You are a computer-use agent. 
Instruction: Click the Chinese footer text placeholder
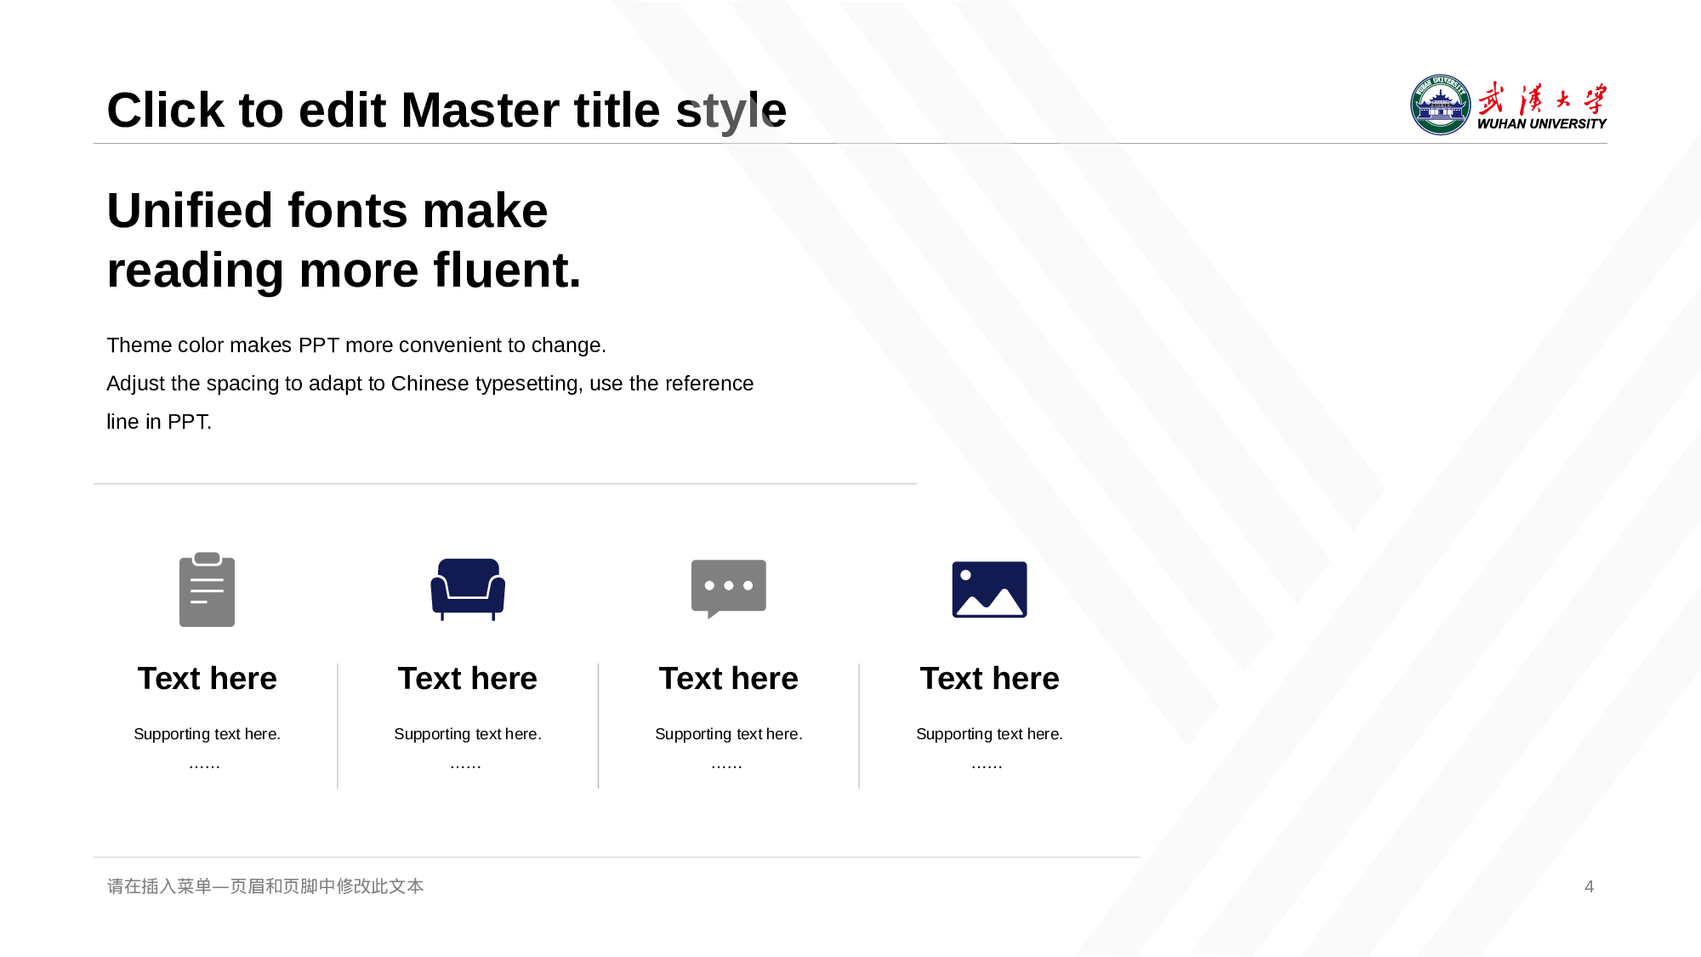pyautogui.click(x=265, y=886)
